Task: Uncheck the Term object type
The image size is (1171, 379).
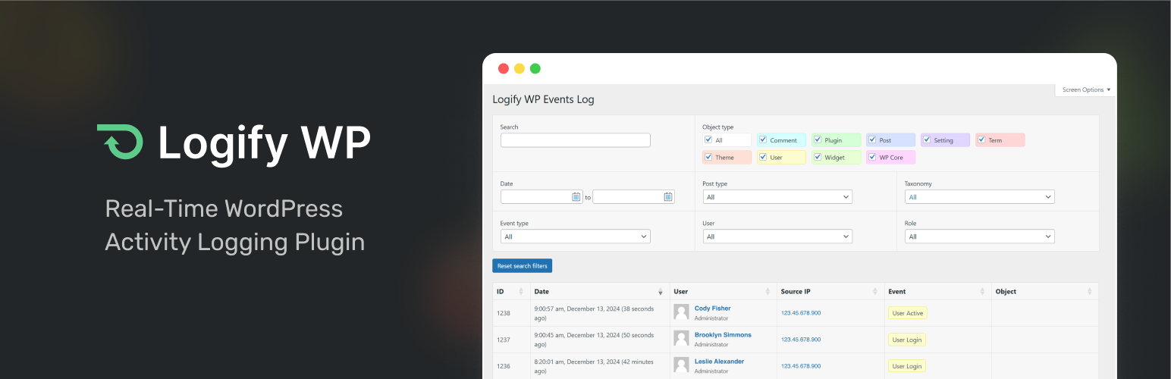Action: coord(981,139)
